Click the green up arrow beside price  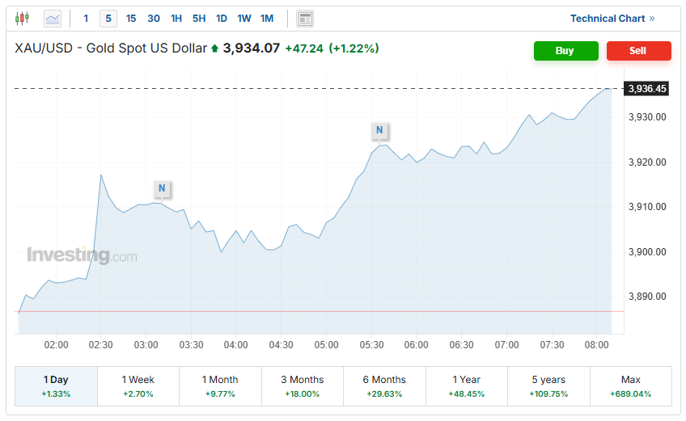pyautogui.click(x=214, y=48)
